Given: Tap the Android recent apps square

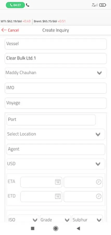Looking at the screenshot, I should 32,228.
